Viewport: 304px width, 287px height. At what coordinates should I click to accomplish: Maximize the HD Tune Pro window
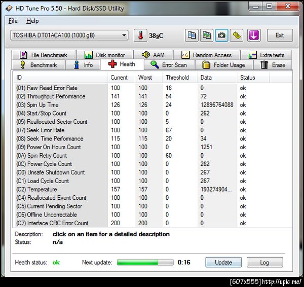tap(269, 7)
